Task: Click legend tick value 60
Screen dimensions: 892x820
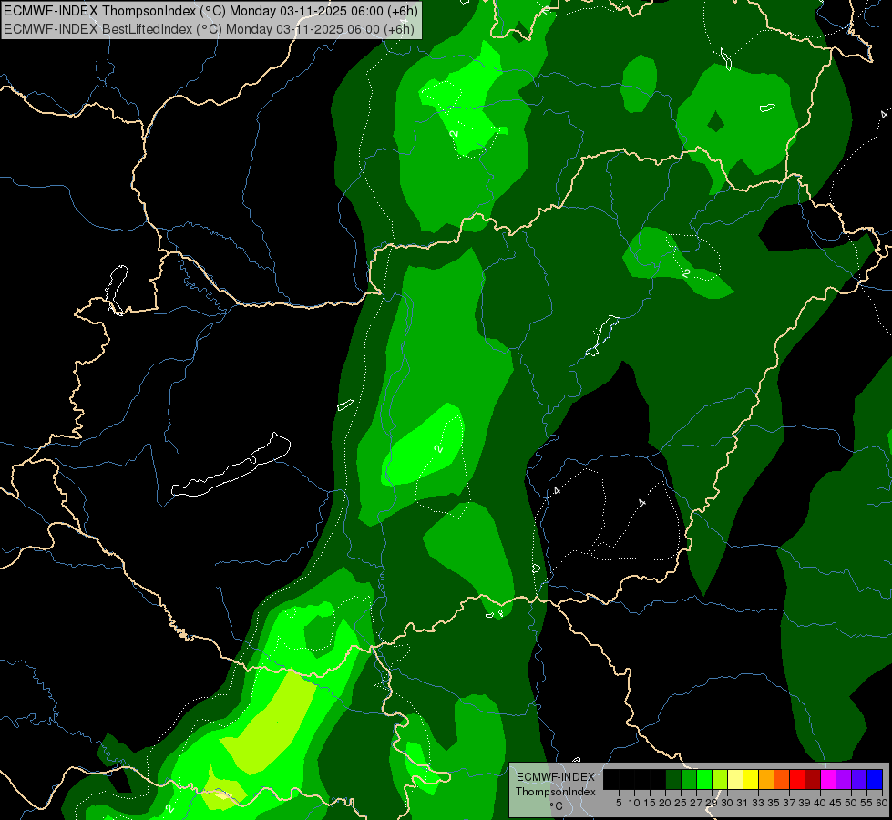Action: click(882, 803)
